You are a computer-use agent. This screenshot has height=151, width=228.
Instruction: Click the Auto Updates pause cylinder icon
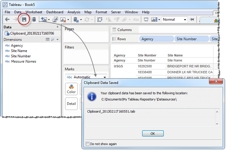(76, 20)
